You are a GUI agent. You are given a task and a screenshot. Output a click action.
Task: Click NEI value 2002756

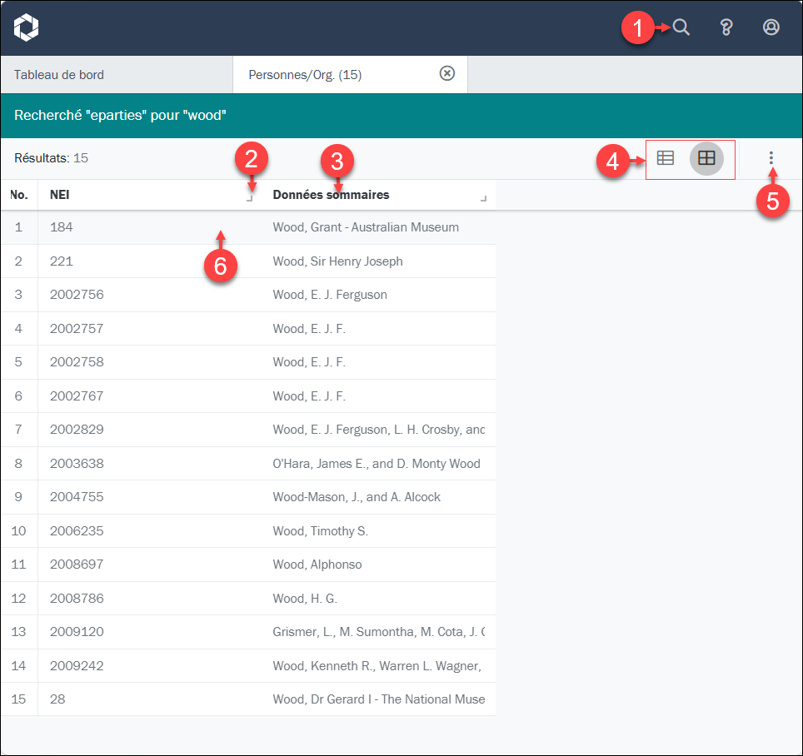coord(77,295)
